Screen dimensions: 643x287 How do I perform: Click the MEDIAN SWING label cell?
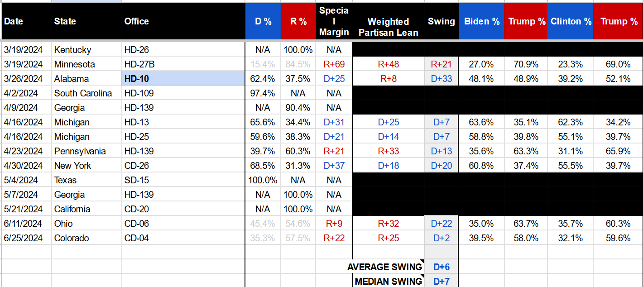[x=388, y=282]
